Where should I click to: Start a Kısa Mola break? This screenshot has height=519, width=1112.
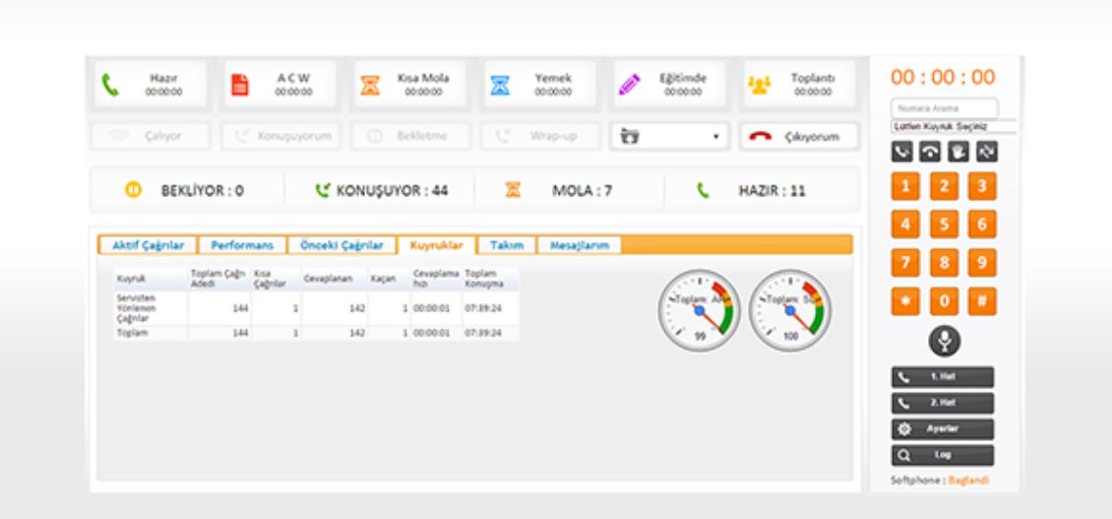pyautogui.click(x=410, y=85)
